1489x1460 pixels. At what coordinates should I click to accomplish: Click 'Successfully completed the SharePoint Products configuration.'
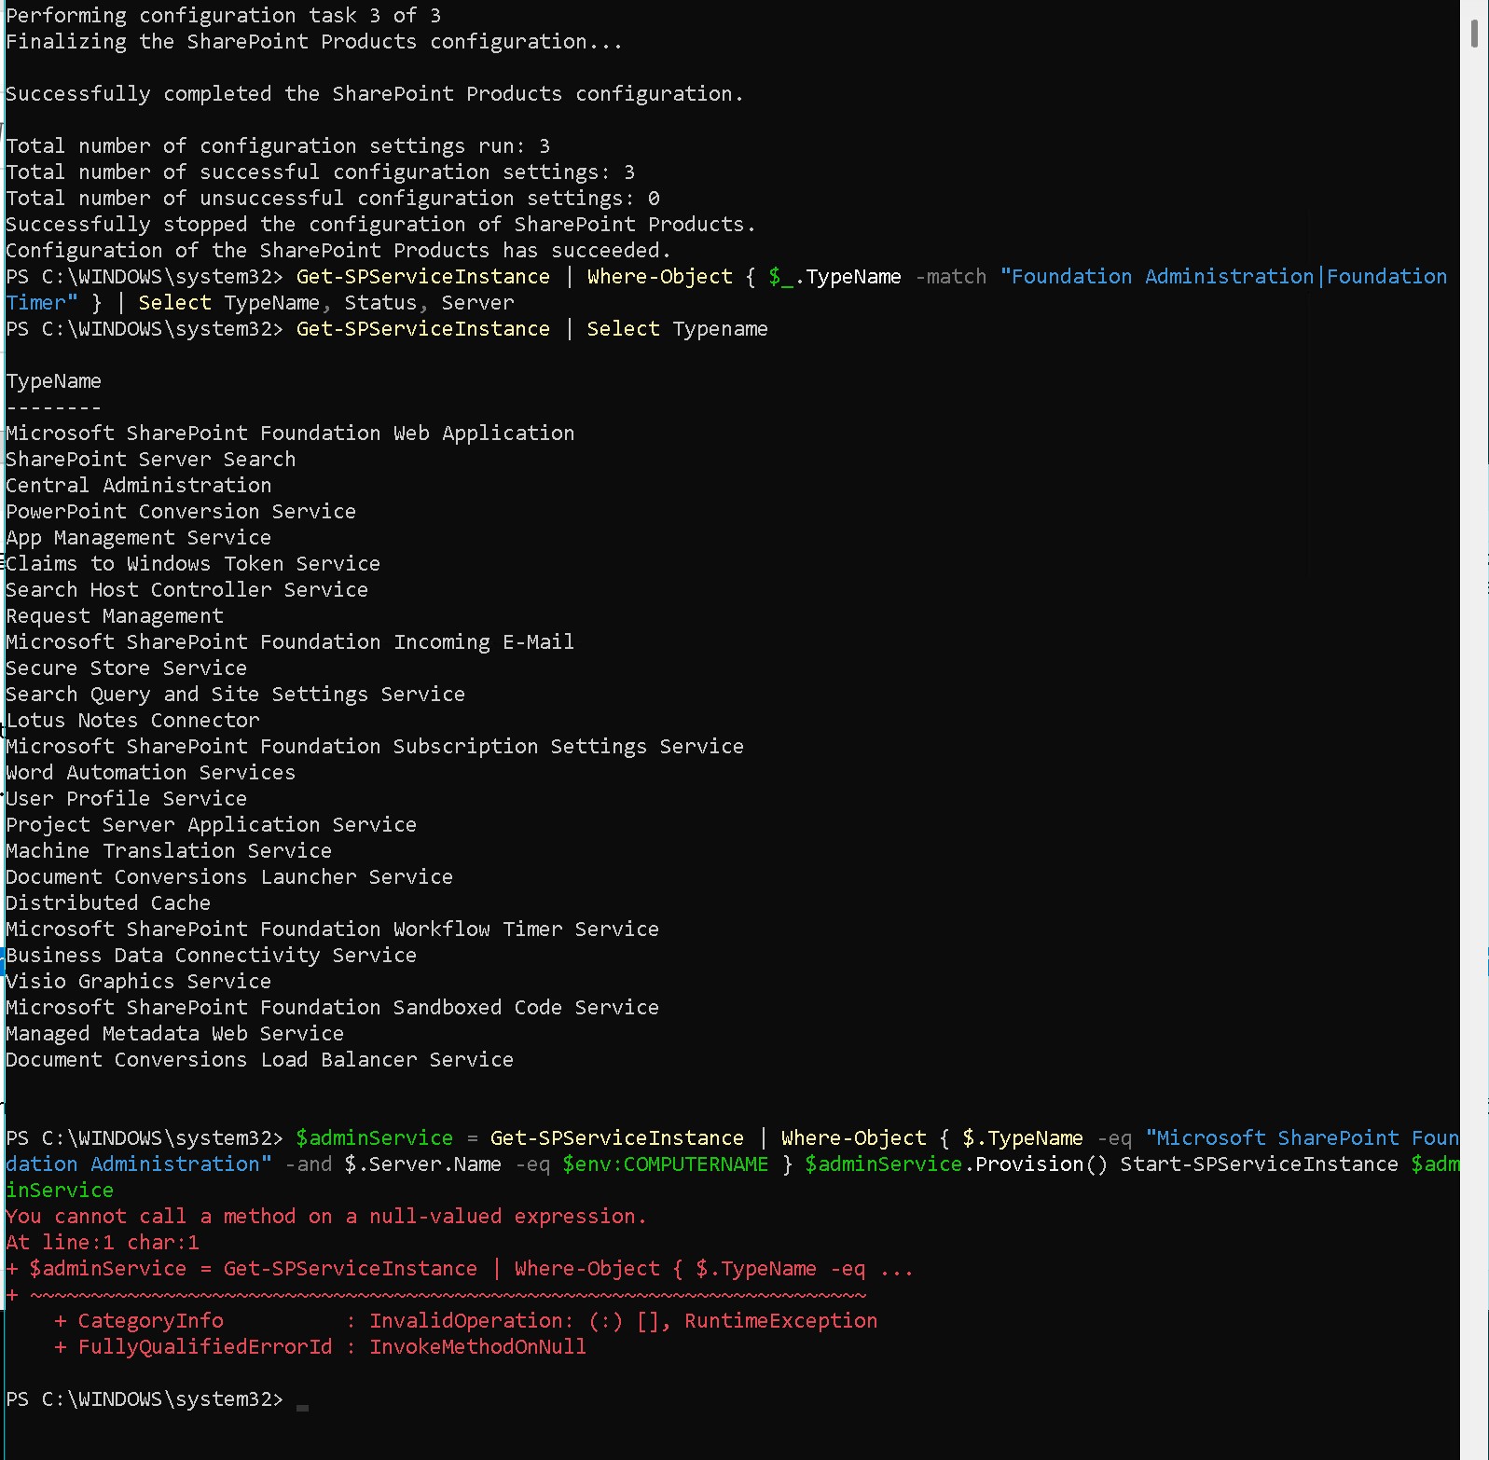375,94
